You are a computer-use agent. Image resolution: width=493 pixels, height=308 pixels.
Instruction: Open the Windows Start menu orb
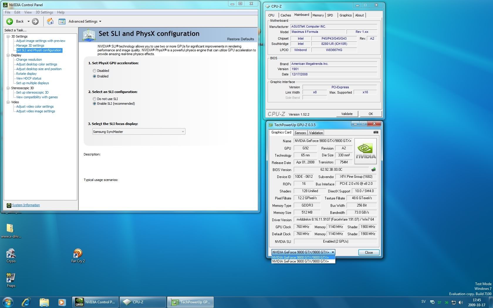(7, 302)
